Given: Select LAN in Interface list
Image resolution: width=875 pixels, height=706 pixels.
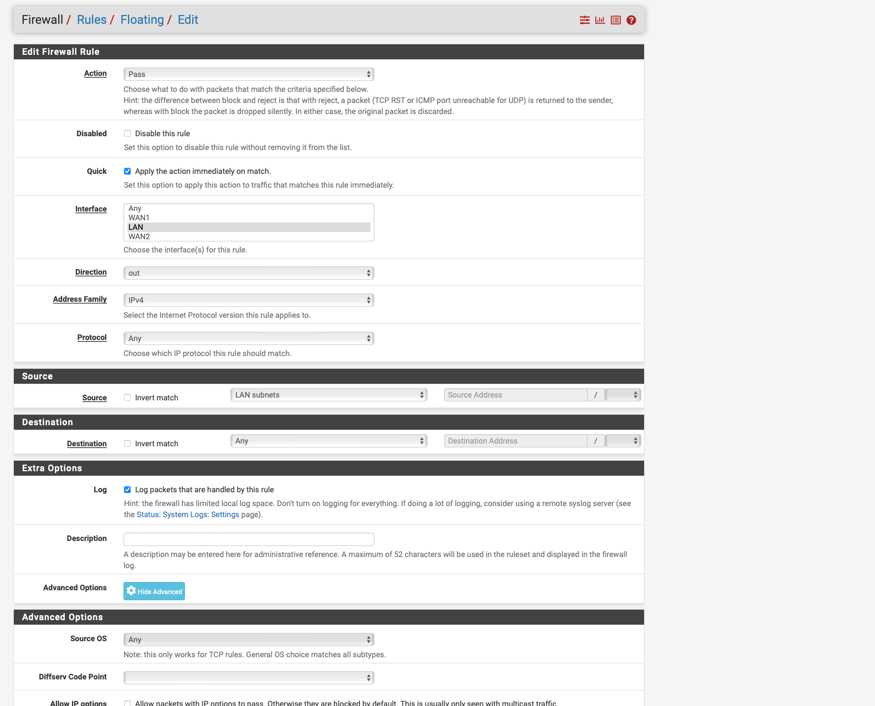Looking at the screenshot, I should coord(249,227).
